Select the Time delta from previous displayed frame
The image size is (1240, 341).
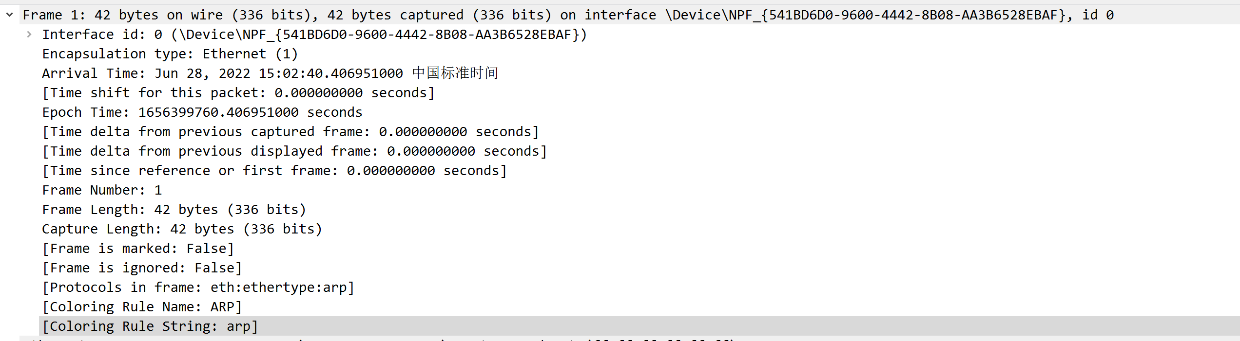point(293,151)
